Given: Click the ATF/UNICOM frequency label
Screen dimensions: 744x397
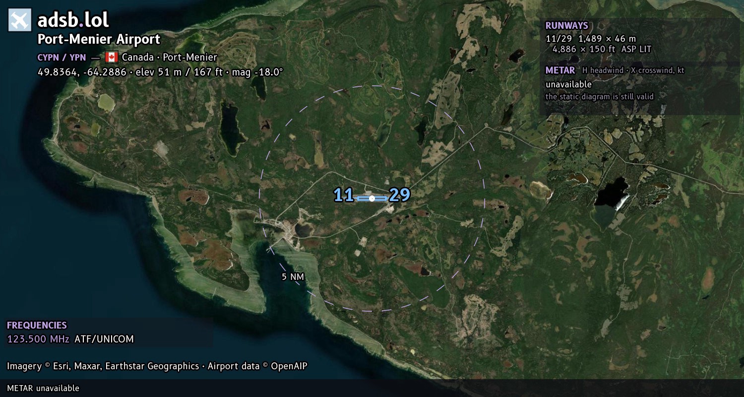Looking at the screenshot, I should click(104, 339).
